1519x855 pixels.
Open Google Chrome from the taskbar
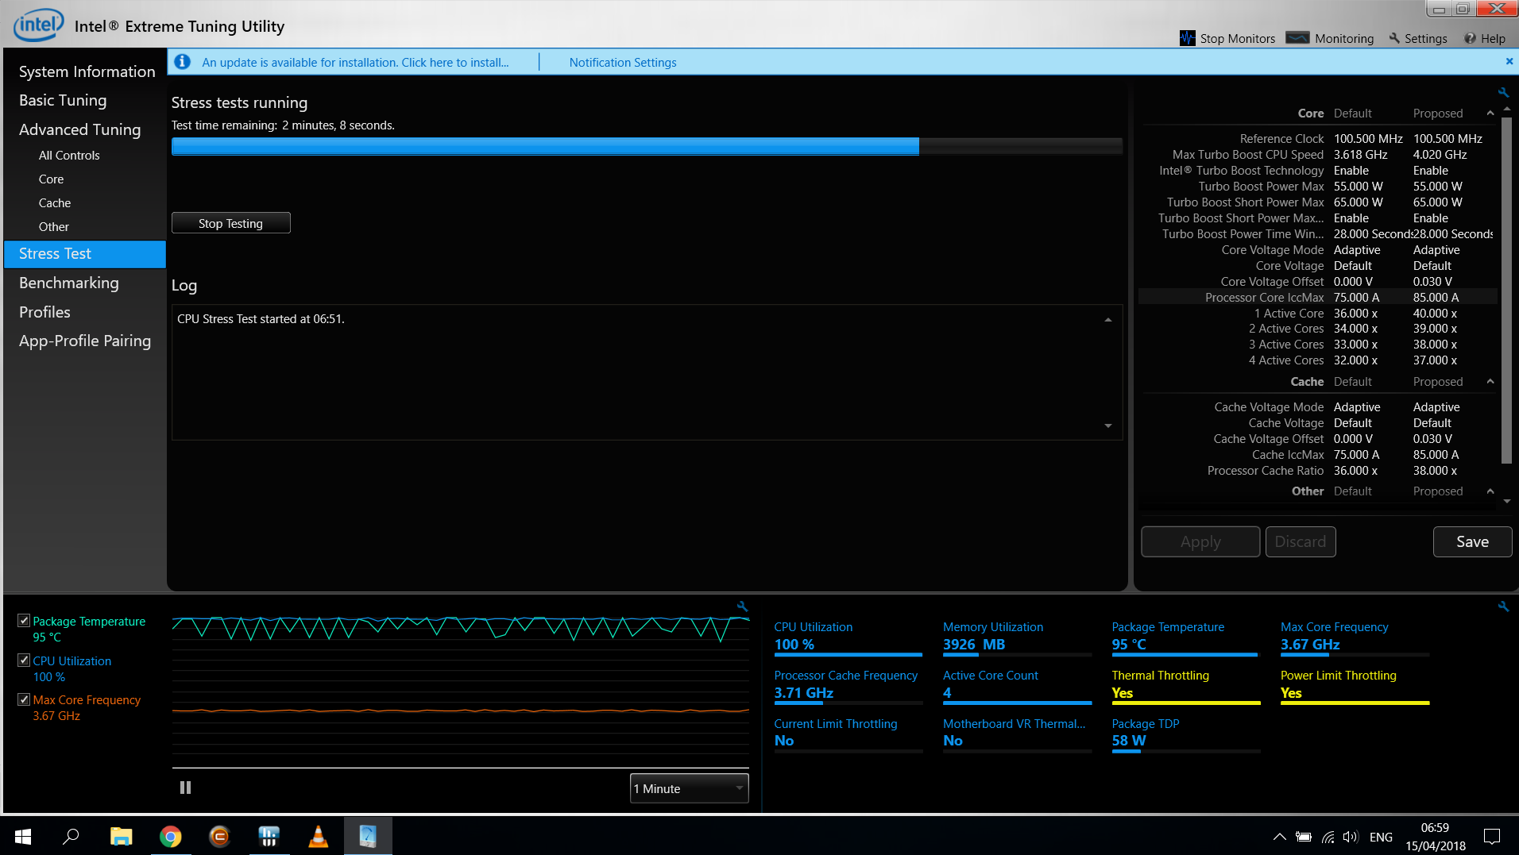click(x=170, y=836)
